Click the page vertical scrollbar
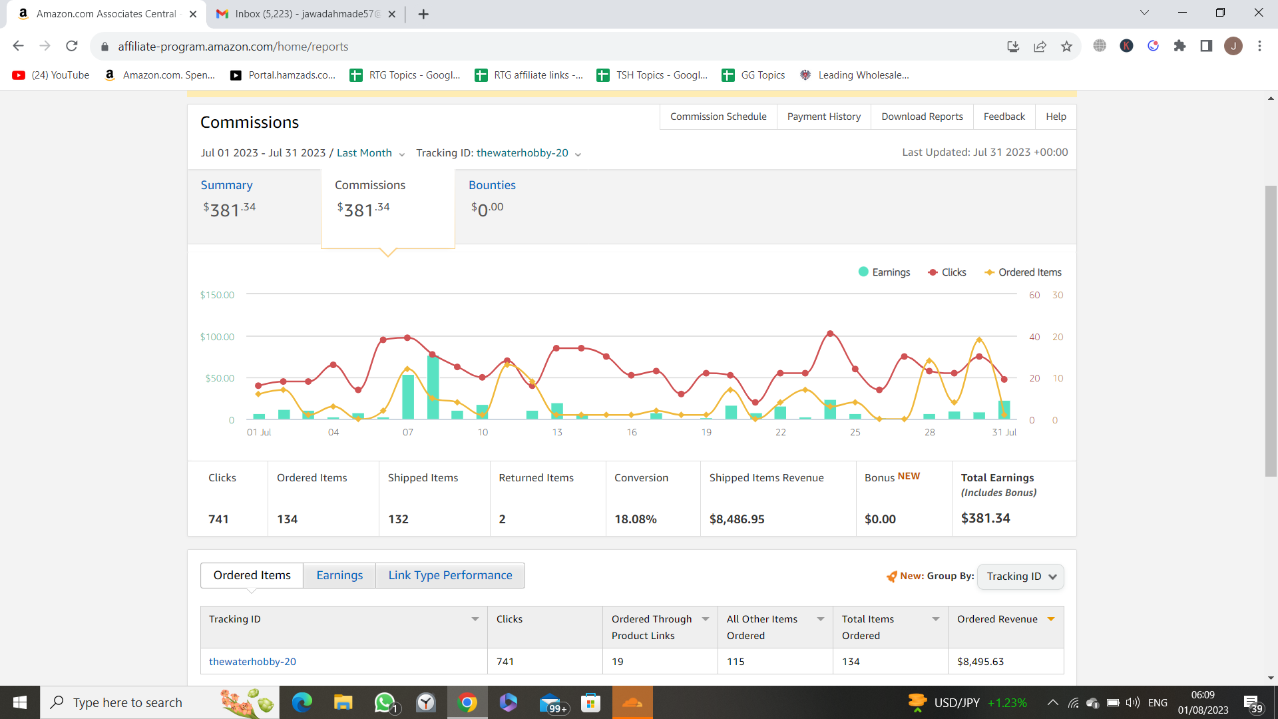1278x719 pixels. (1271, 331)
